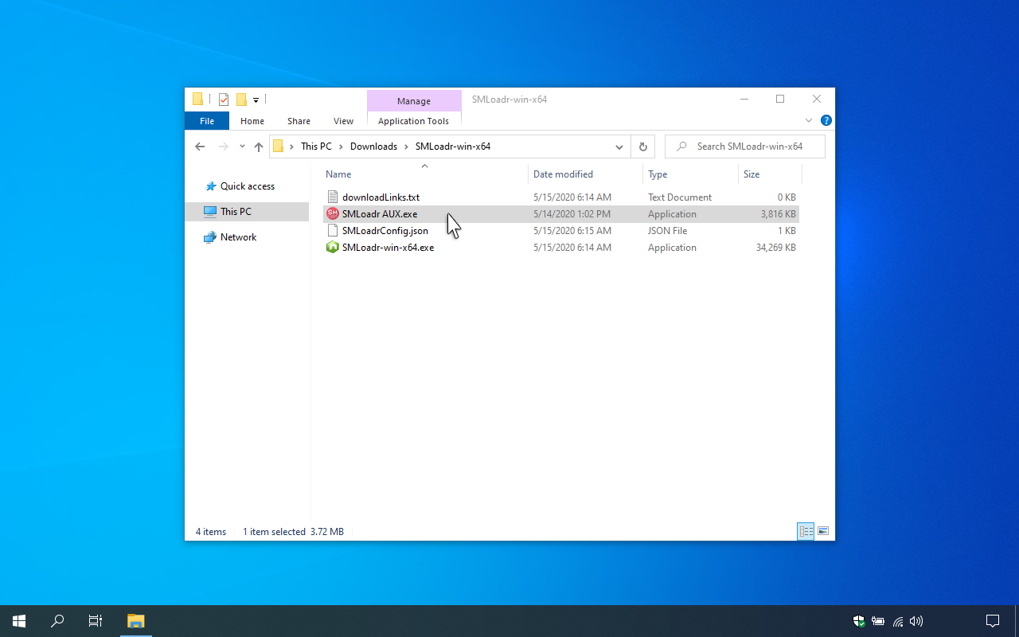1019x637 pixels.
Task: Open the Action Center notifications icon
Action: 993,621
